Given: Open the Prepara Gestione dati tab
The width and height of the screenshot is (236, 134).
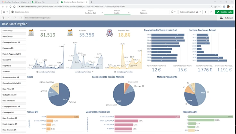Looking at the screenshot, I should pos(91,12).
